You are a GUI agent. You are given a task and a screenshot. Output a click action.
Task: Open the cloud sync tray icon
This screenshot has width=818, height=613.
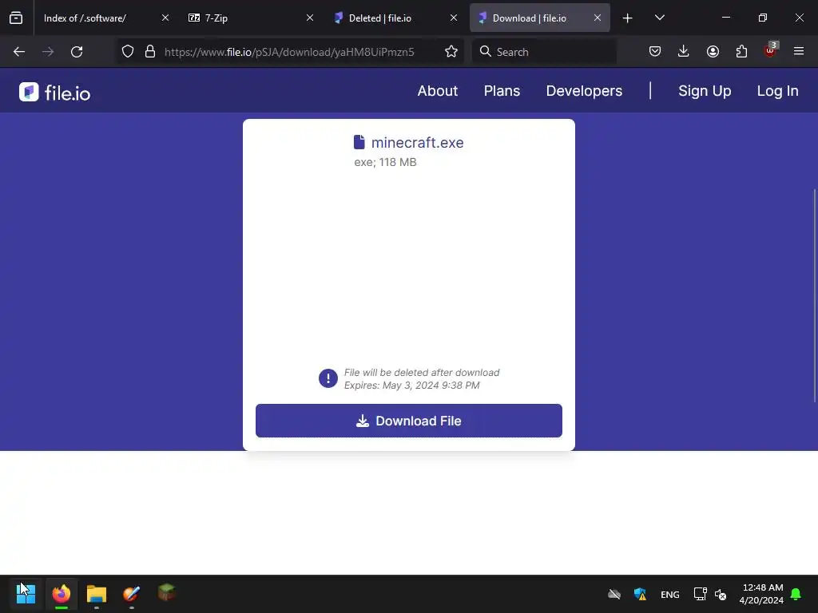[614, 594]
